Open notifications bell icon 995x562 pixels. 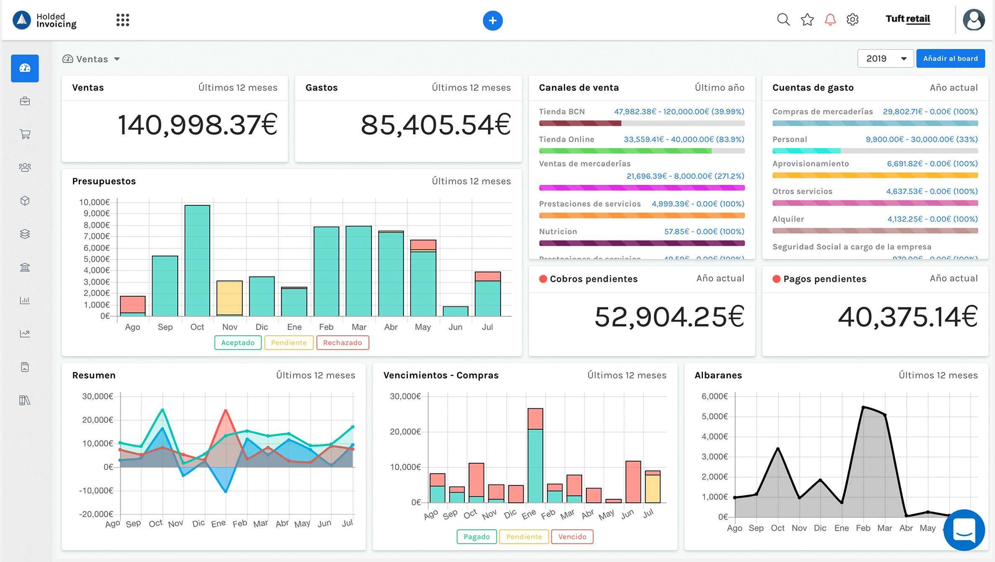(830, 20)
